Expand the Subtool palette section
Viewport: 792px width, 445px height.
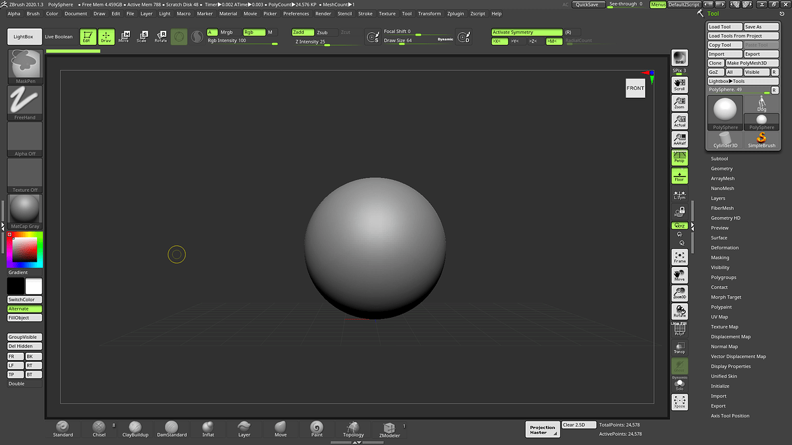pos(719,158)
